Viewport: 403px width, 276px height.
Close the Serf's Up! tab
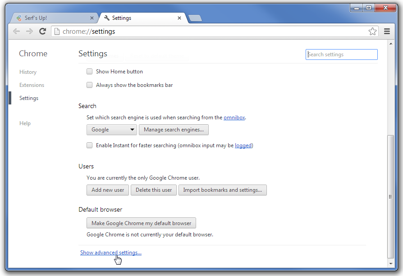92,18
